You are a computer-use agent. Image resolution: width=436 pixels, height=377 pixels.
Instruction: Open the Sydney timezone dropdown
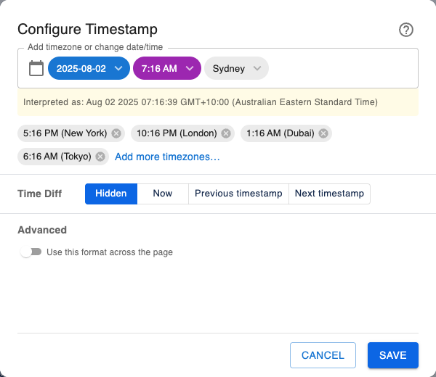pos(236,68)
